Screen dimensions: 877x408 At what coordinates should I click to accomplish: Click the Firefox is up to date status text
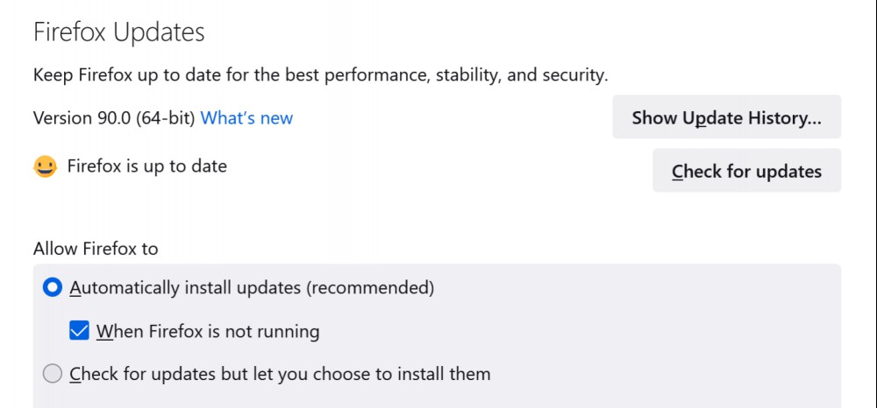147,166
